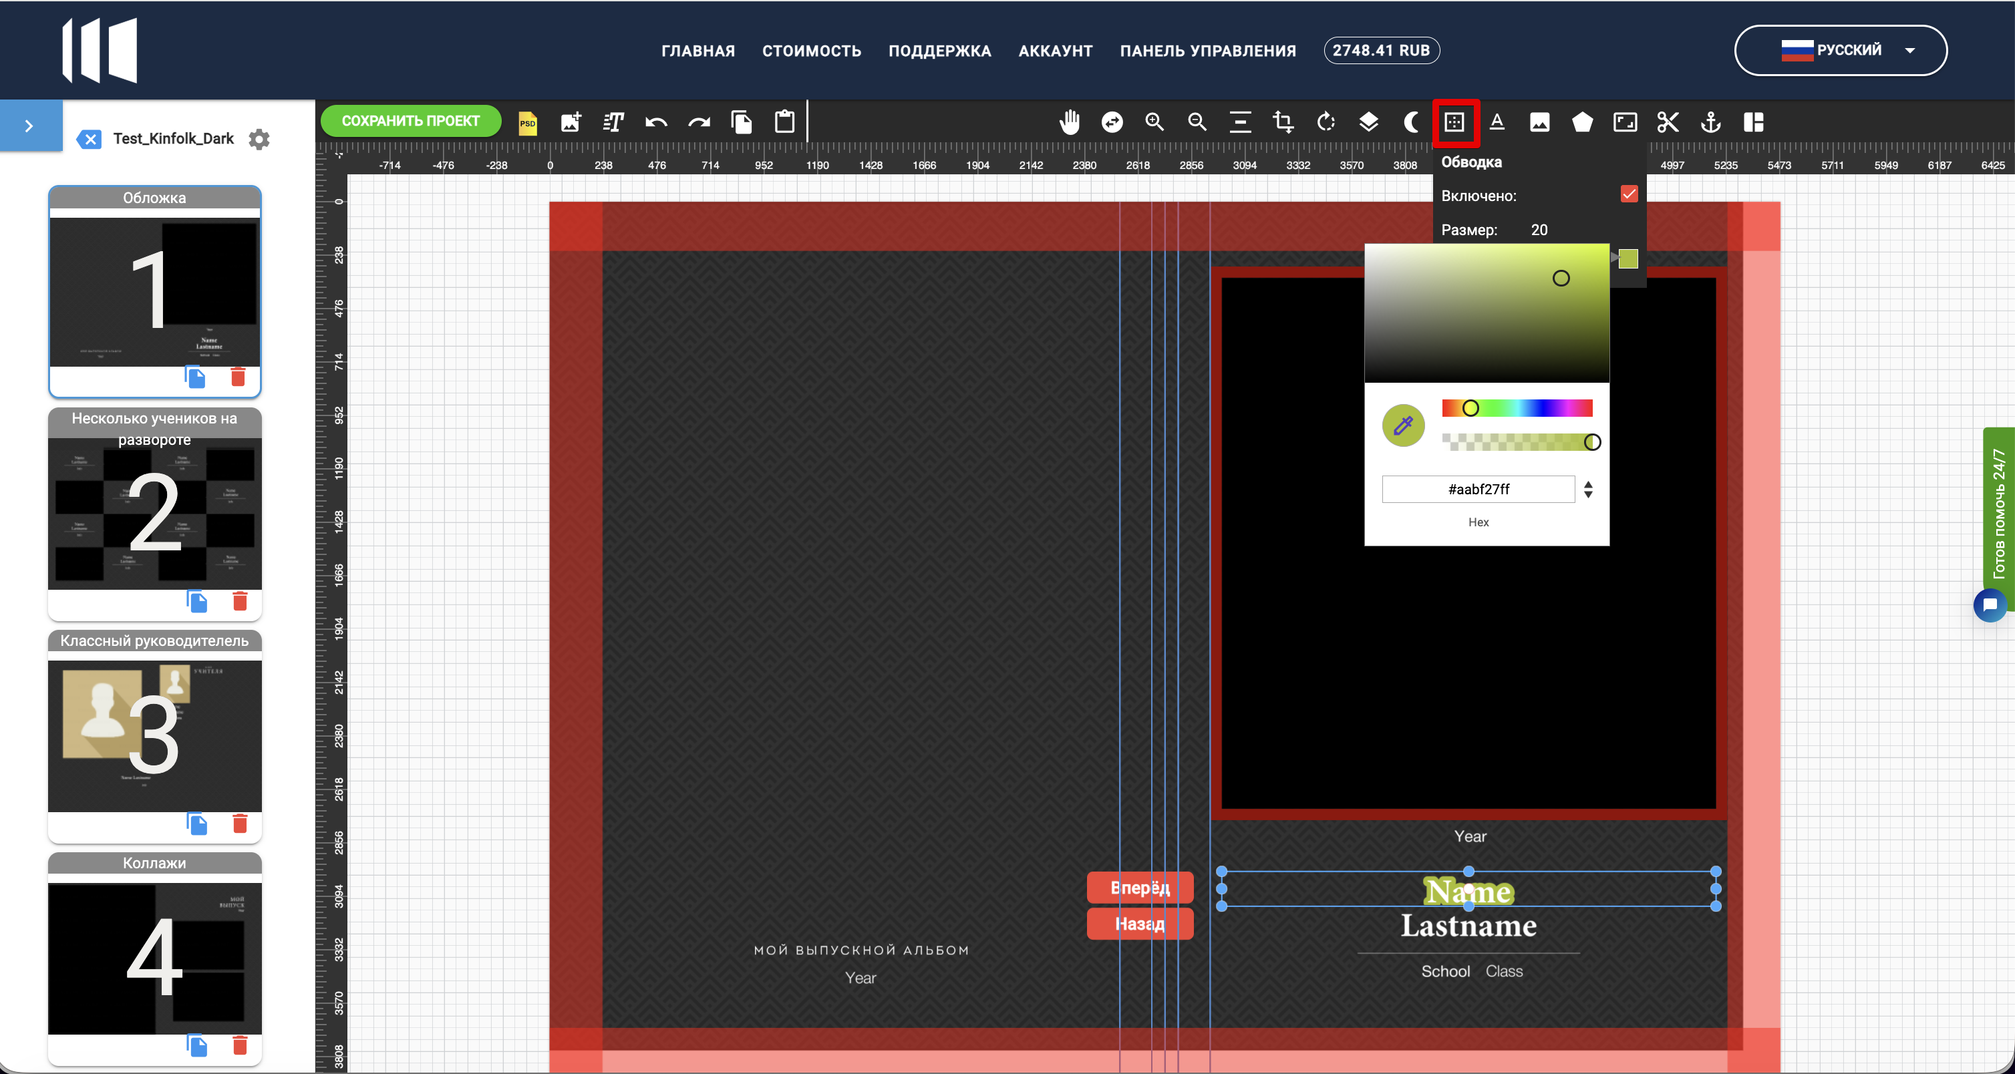Click inside the saturation-brightness color area
2015x1074 pixels.
click(1487, 313)
